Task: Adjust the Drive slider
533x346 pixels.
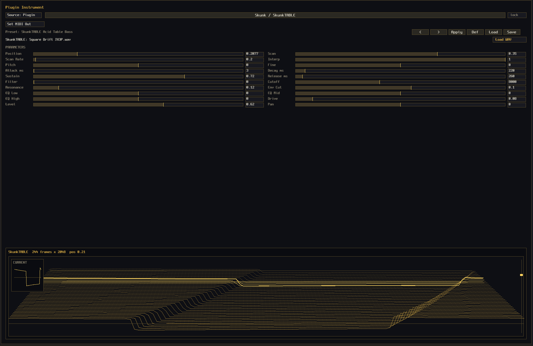Action: (x=400, y=99)
